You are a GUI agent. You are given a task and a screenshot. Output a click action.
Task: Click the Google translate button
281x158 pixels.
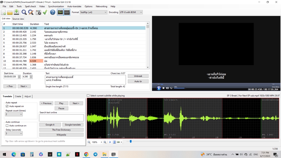[x=73, y=125]
